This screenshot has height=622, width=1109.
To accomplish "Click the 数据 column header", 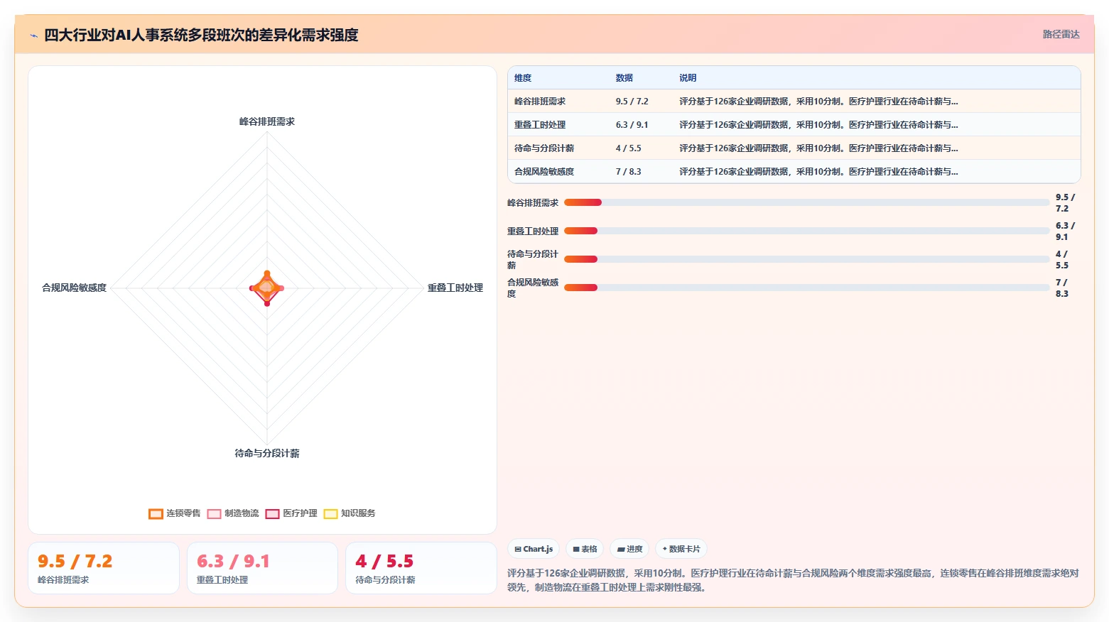I will point(624,78).
